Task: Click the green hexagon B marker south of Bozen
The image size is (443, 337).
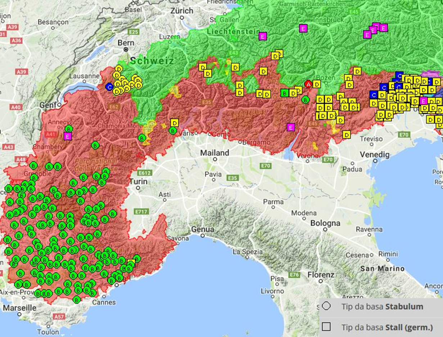Action: tap(306, 99)
